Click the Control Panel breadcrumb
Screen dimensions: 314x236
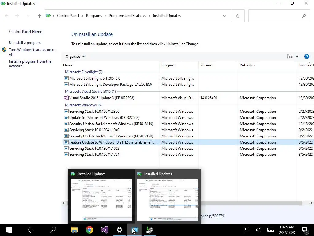click(x=68, y=16)
